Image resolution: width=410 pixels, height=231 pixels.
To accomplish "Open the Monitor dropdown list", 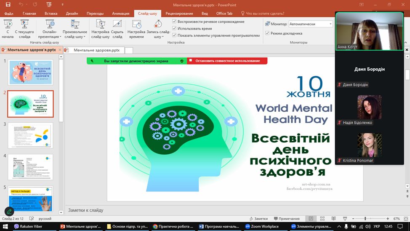I will coord(330,24).
